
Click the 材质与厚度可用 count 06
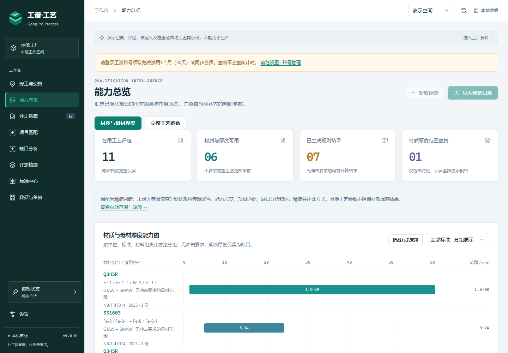pyautogui.click(x=211, y=157)
